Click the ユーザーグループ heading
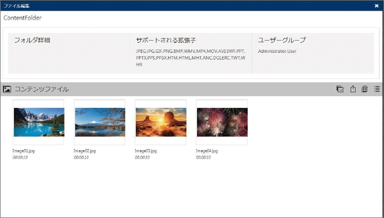The image size is (384, 218). [x=282, y=40]
